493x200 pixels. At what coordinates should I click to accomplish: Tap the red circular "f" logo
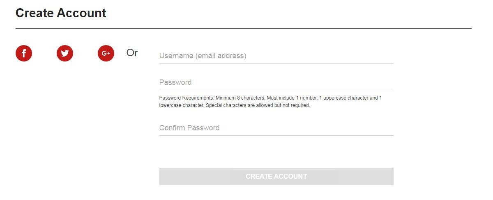[24, 53]
